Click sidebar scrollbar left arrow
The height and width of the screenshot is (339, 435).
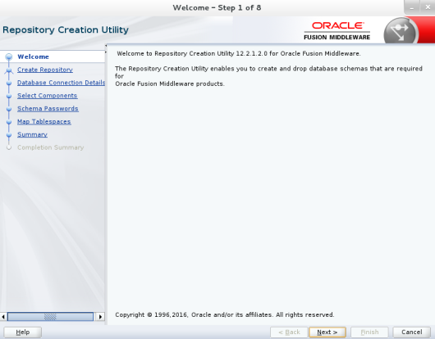point(3,317)
